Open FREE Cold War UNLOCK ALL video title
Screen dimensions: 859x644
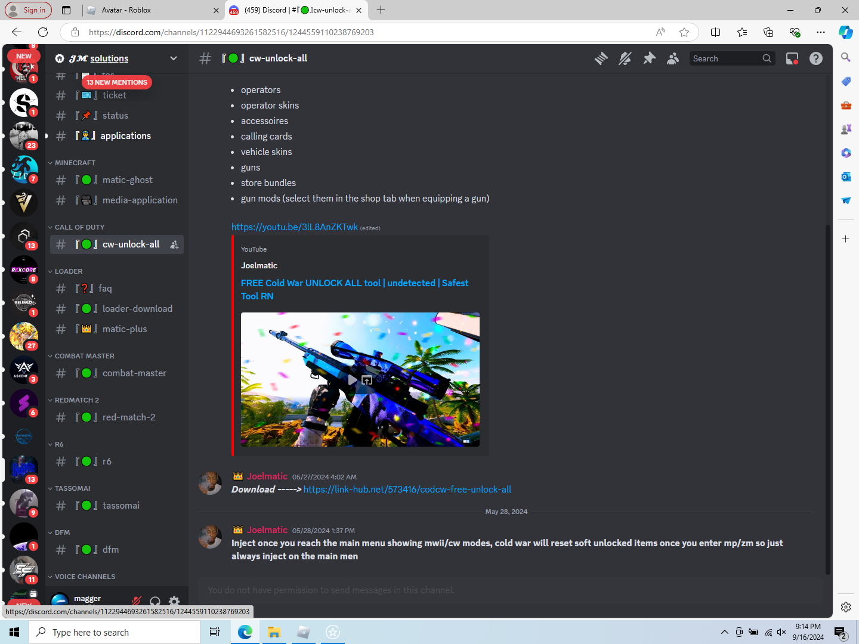click(354, 289)
